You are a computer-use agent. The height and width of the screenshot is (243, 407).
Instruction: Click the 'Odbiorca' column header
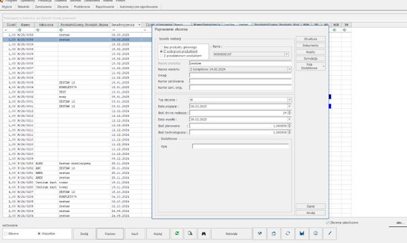46,25
